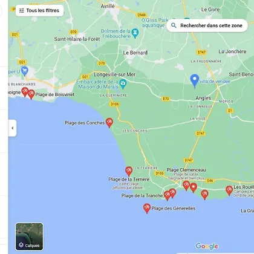This screenshot has height=254, width=254.
Task: Collapse the side panel arrow
Action: [x=13, y=128]
